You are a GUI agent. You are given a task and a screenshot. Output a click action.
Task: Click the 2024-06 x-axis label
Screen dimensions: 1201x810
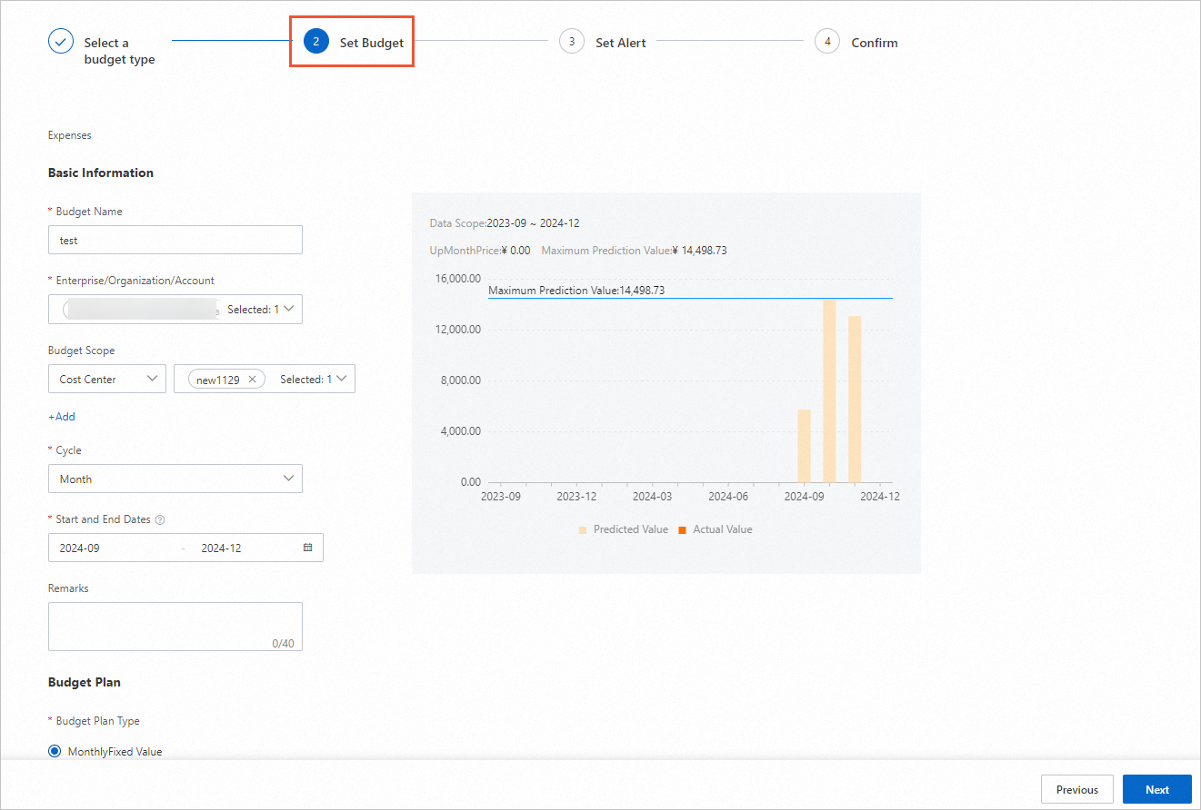(728, 497)
